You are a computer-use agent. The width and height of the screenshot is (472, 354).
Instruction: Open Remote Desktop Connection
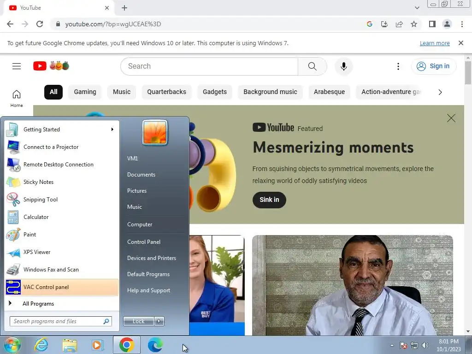tap(62, 165)
